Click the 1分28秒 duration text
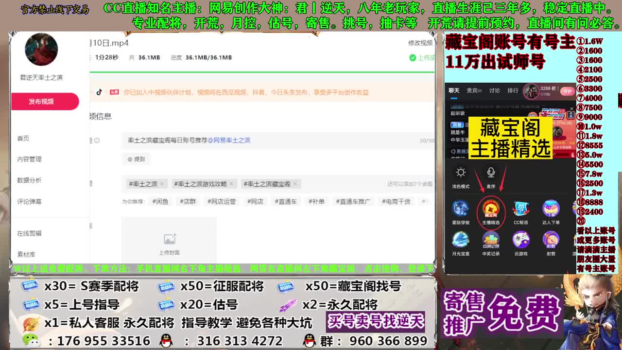622x350 pixels. pyautogui.click(x=106, y=57)
